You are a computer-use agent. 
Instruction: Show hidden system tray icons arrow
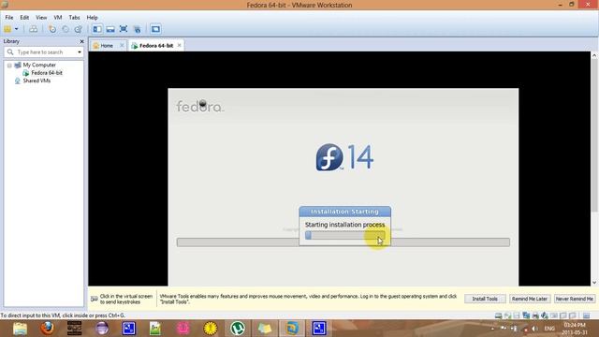click(x=492, y=329)
